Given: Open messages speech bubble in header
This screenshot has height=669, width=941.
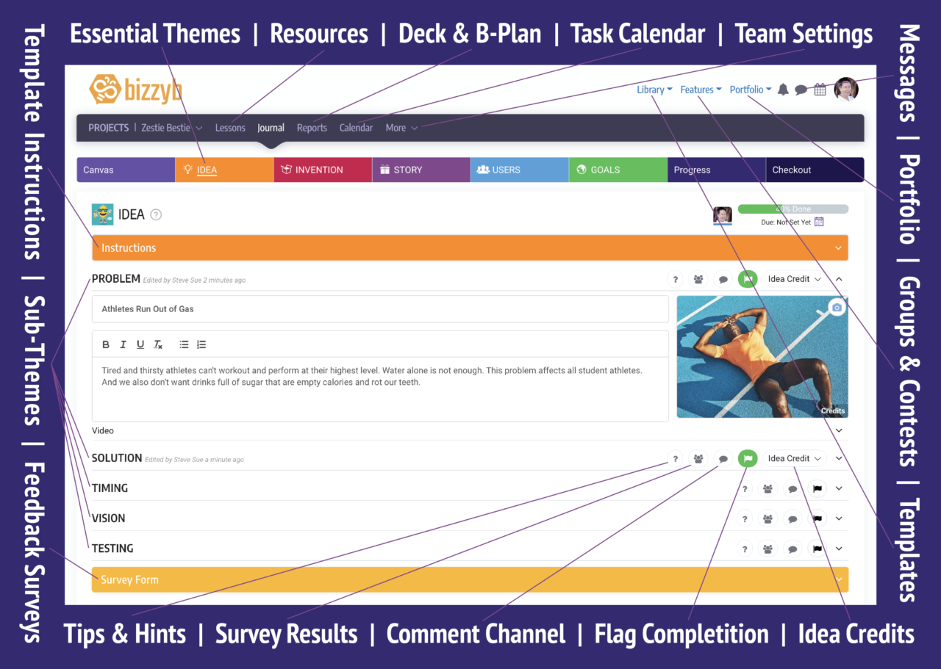Looking at the screenshot, I should click(801, 90).
